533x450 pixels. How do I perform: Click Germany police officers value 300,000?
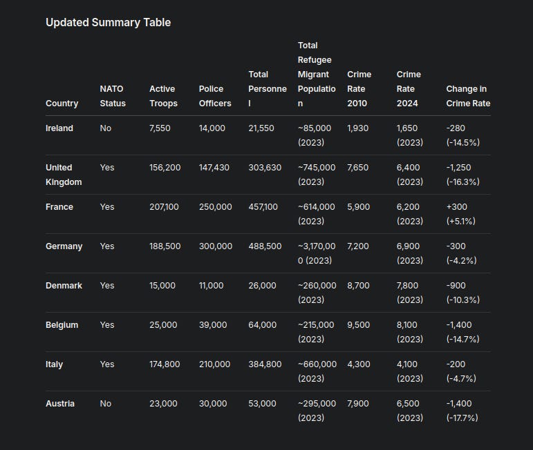coord(216,246)
